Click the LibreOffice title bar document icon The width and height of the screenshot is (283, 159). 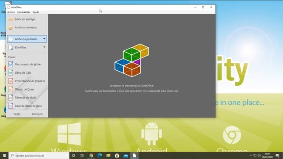[9, 7]
